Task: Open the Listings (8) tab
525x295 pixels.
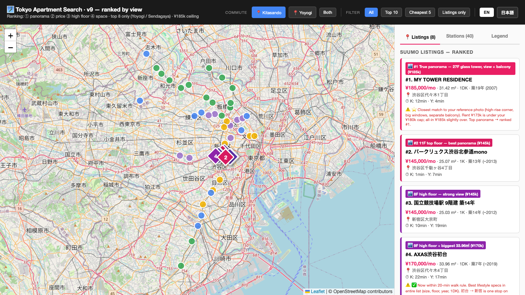Action: tap(420, 37)
